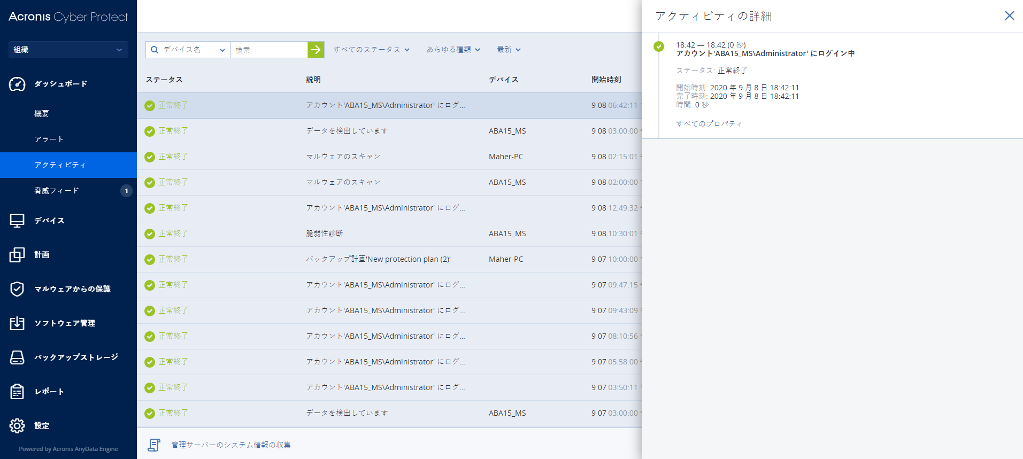Open 脅威フィード with badge 1

pos(57,191)
